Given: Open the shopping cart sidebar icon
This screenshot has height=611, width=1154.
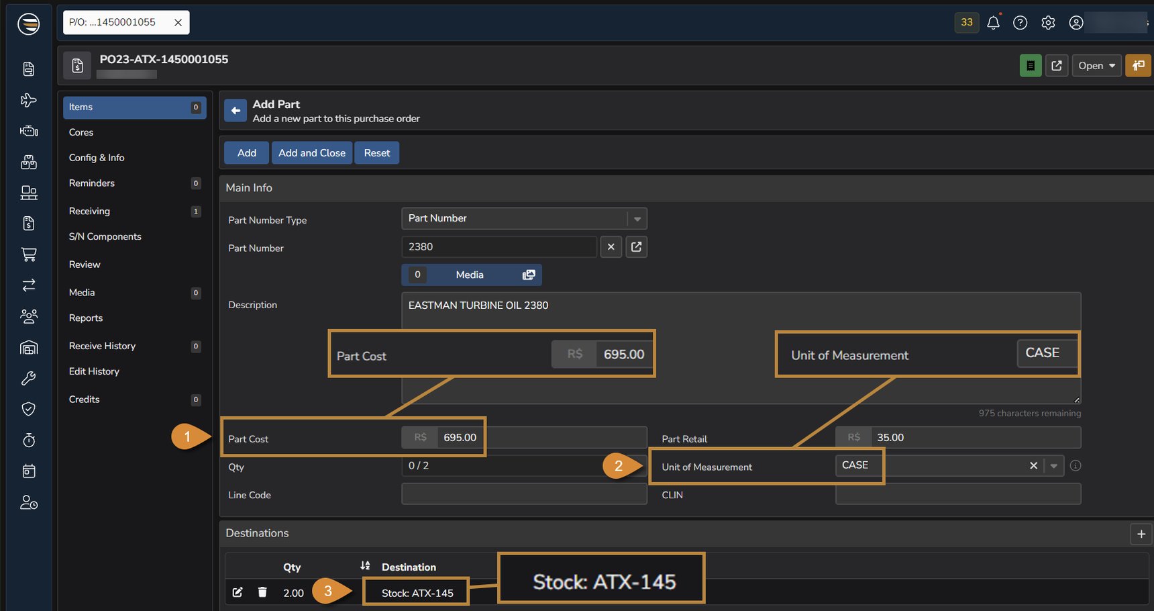Looking at the screenshot, I should [28, 254].
